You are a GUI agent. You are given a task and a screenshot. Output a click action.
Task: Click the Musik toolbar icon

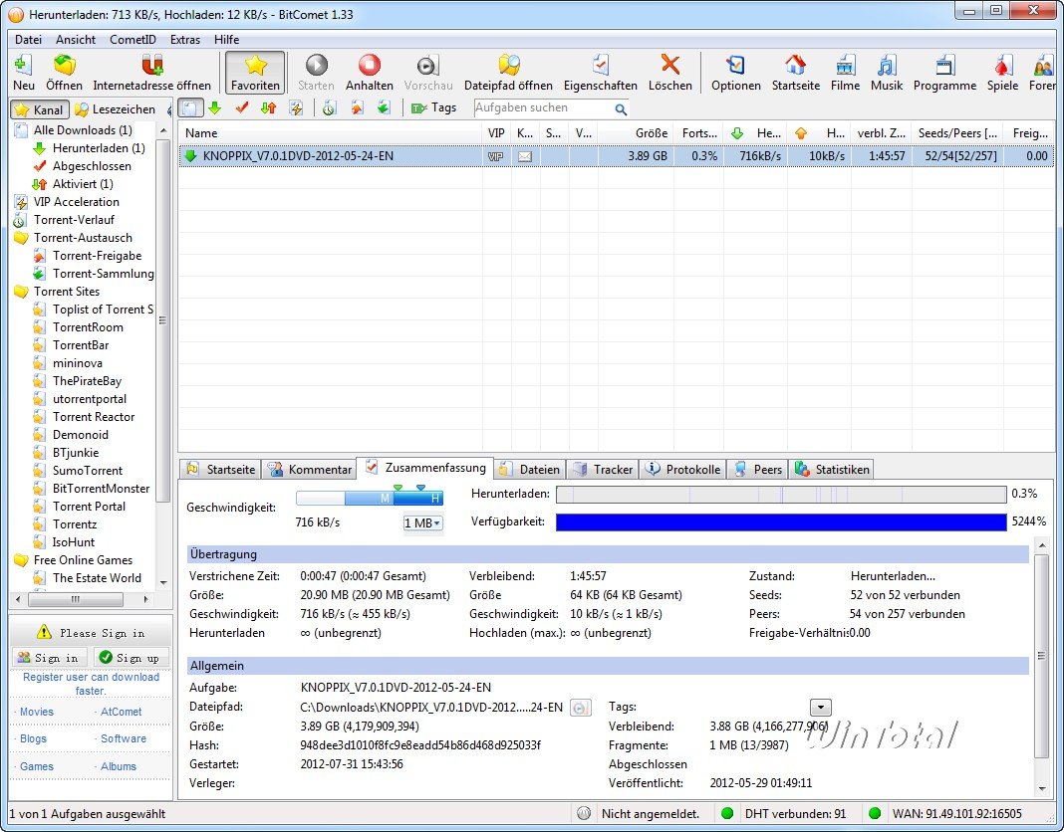click(886, 66)
